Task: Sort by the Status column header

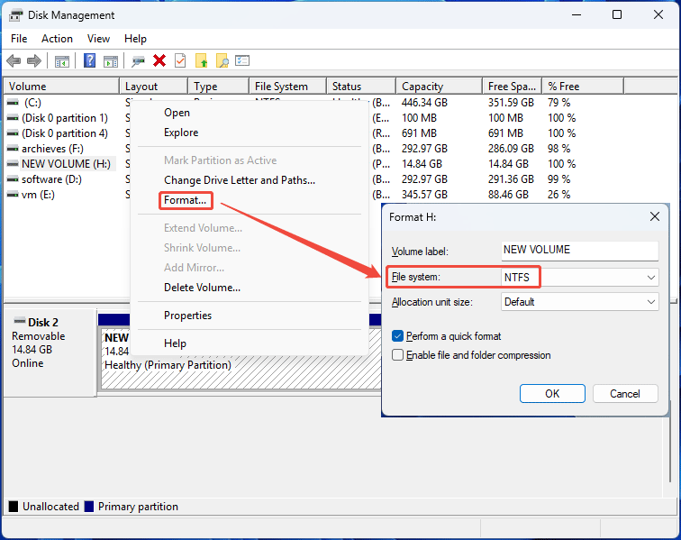Action: 361,87
